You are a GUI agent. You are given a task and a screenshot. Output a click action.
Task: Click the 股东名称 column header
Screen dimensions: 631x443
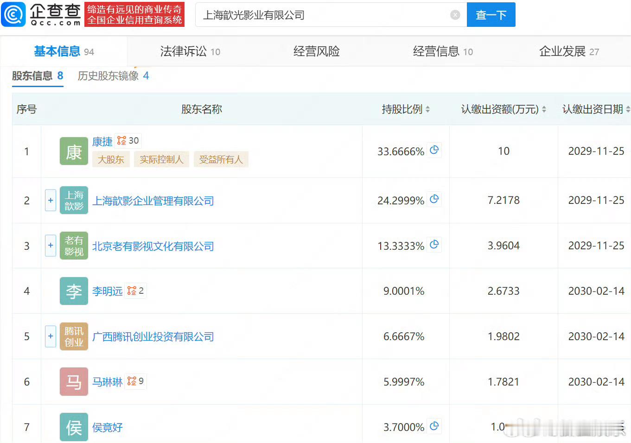click(x=202, y=109)
